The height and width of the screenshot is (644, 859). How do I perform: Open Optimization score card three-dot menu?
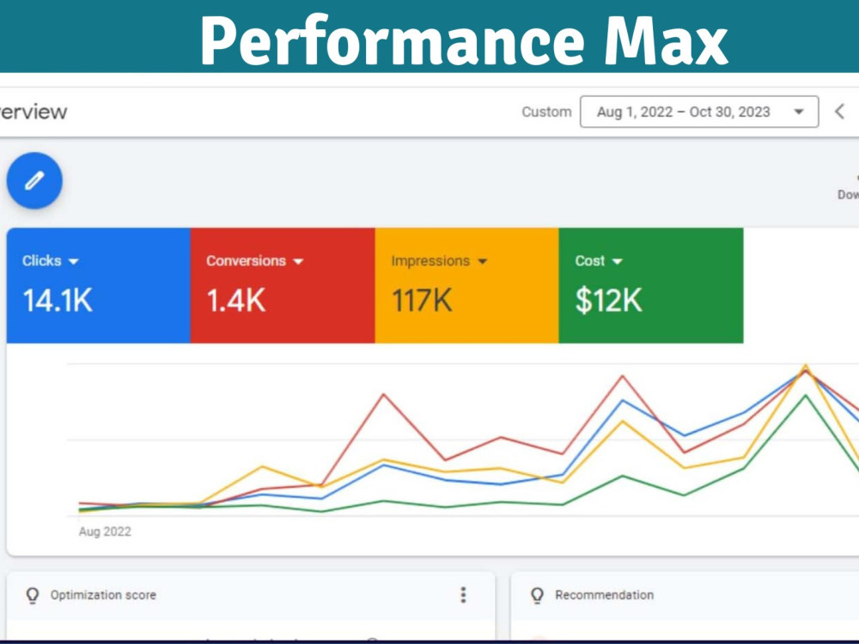(464, 595)
